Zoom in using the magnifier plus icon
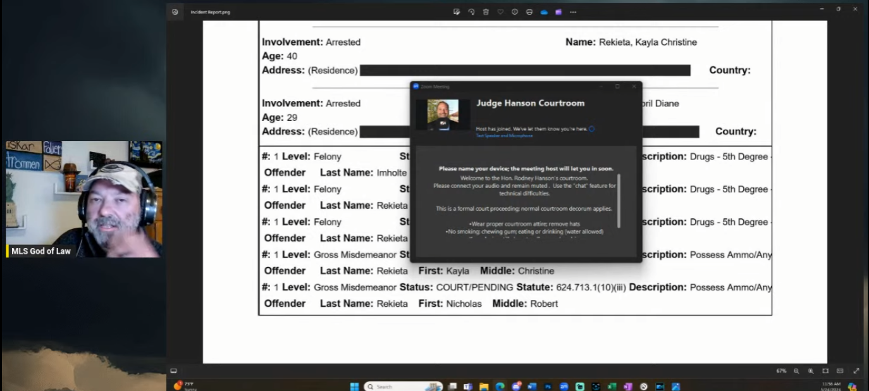Viewport: 869px width, 391px height. click(x=811, y=371)
